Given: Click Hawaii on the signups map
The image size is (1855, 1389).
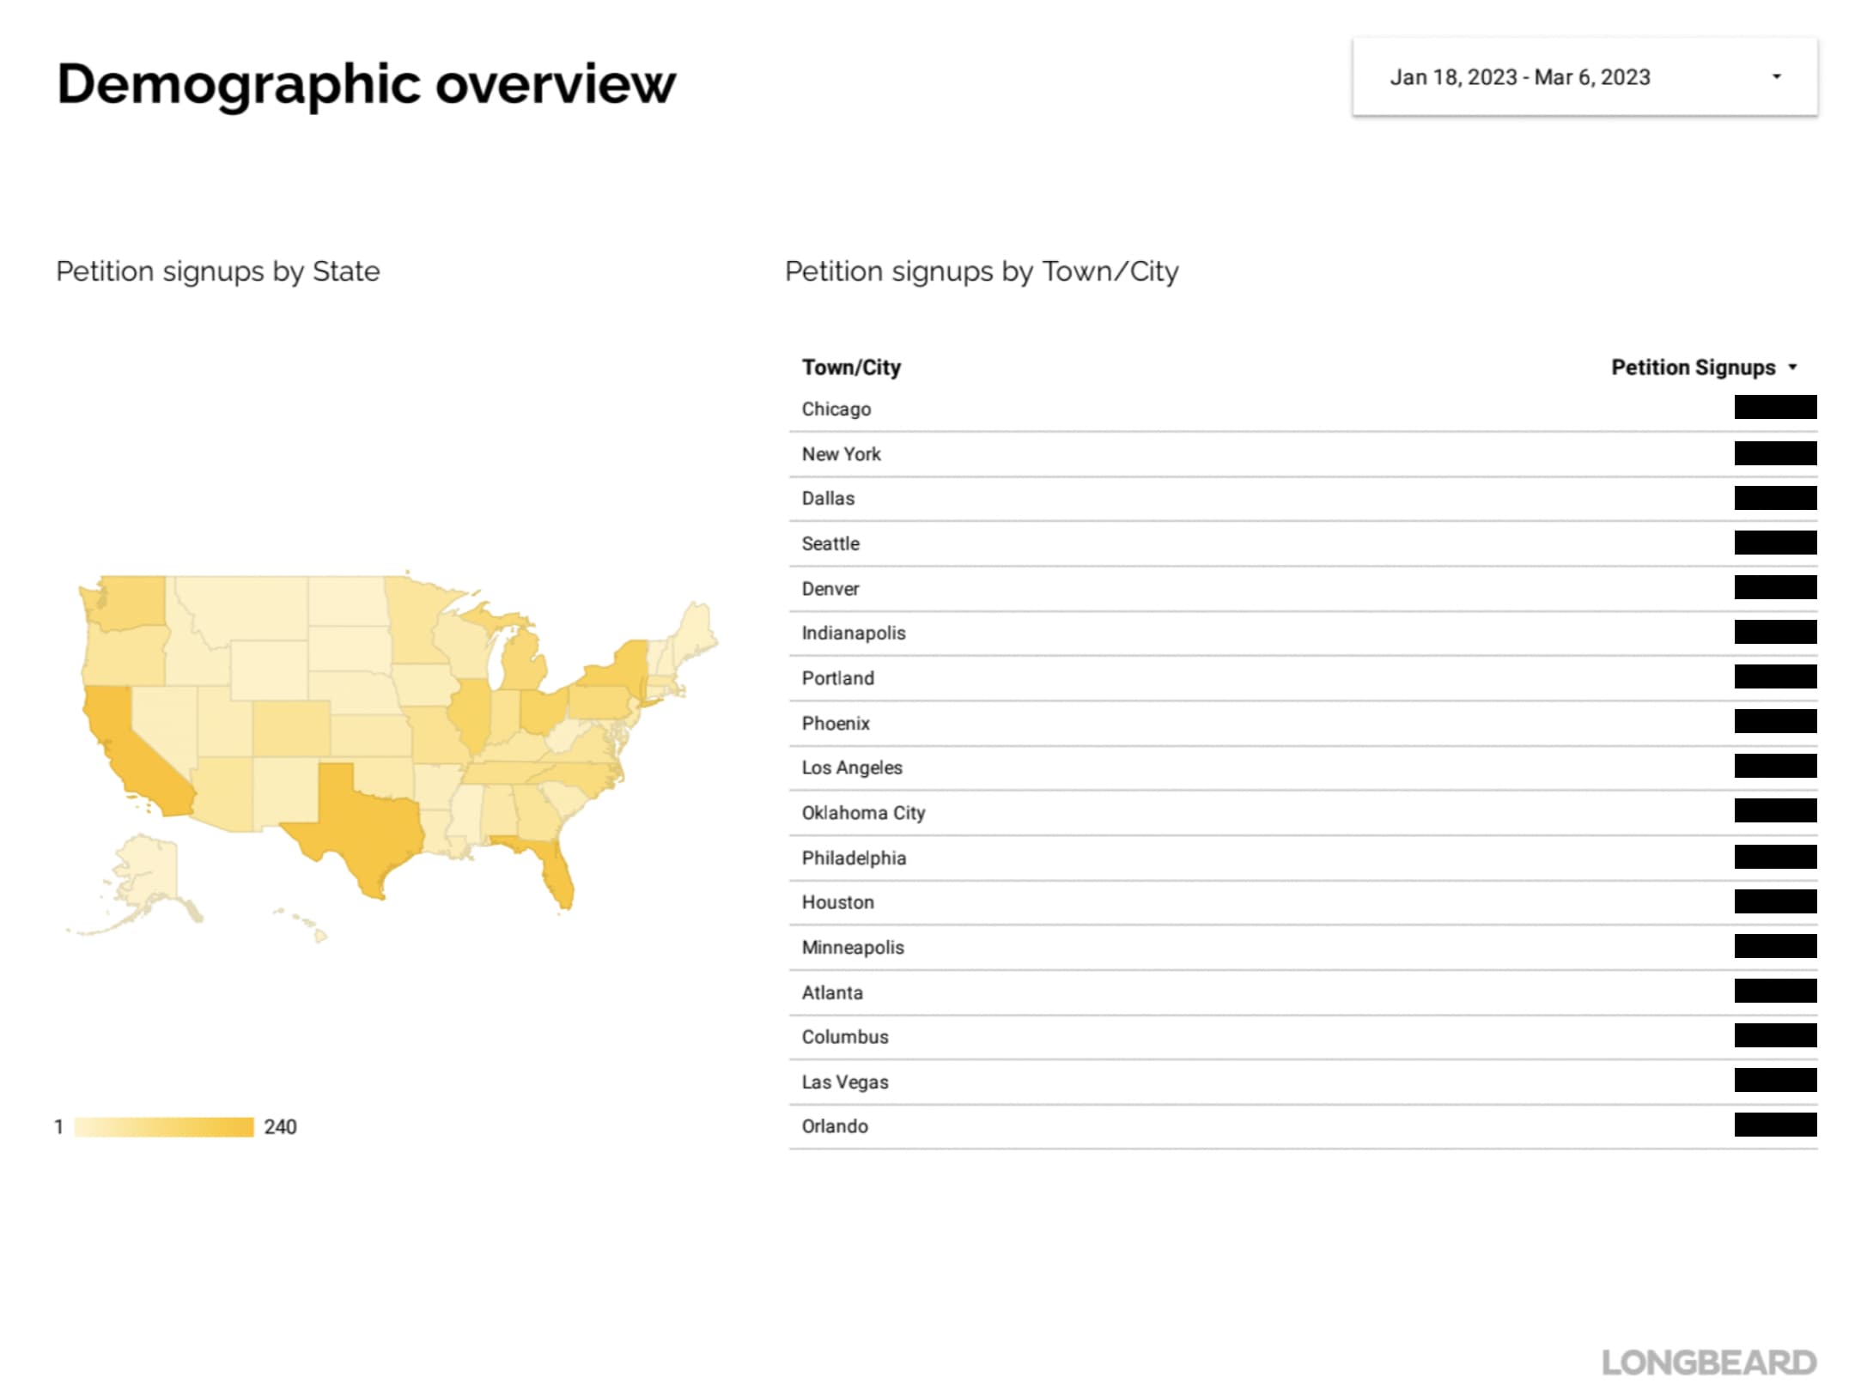Looking at the screenshot, I should coord(302,925).
